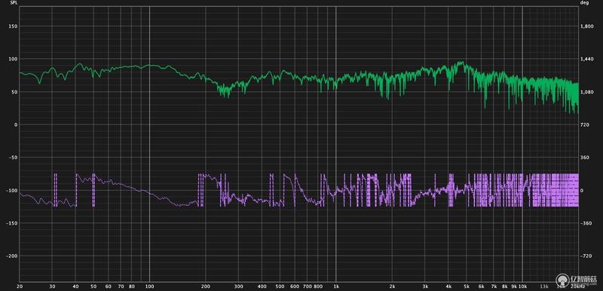Click the mushroom logo watermark icon
This screenshot has height=291, width=603.
tap(562, 279)
